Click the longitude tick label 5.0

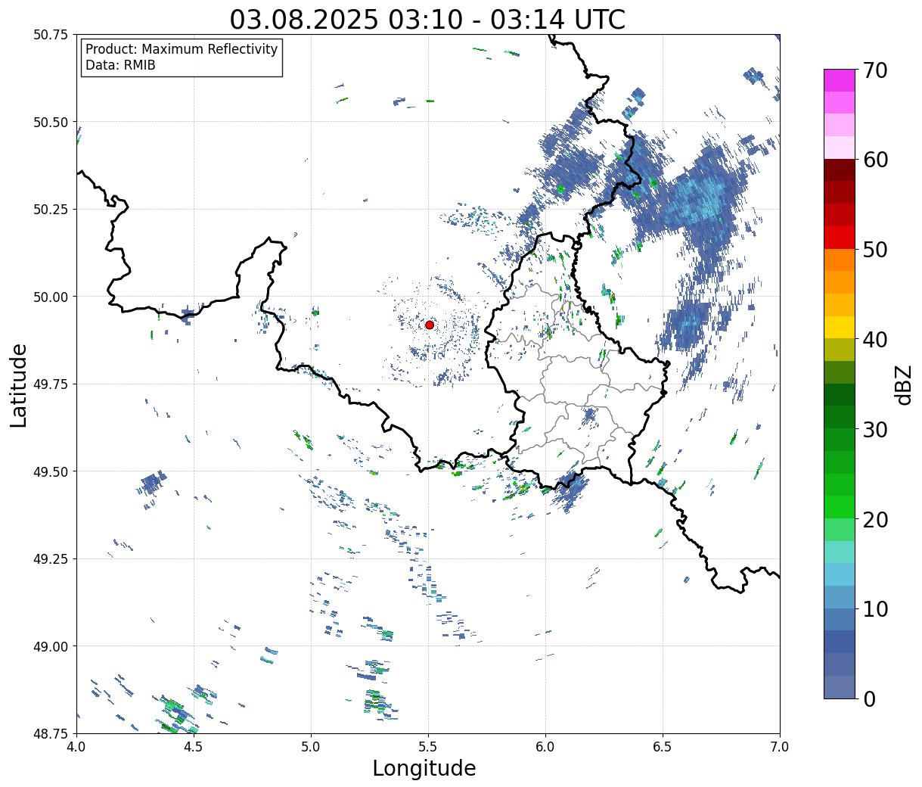tap(311, 747)
